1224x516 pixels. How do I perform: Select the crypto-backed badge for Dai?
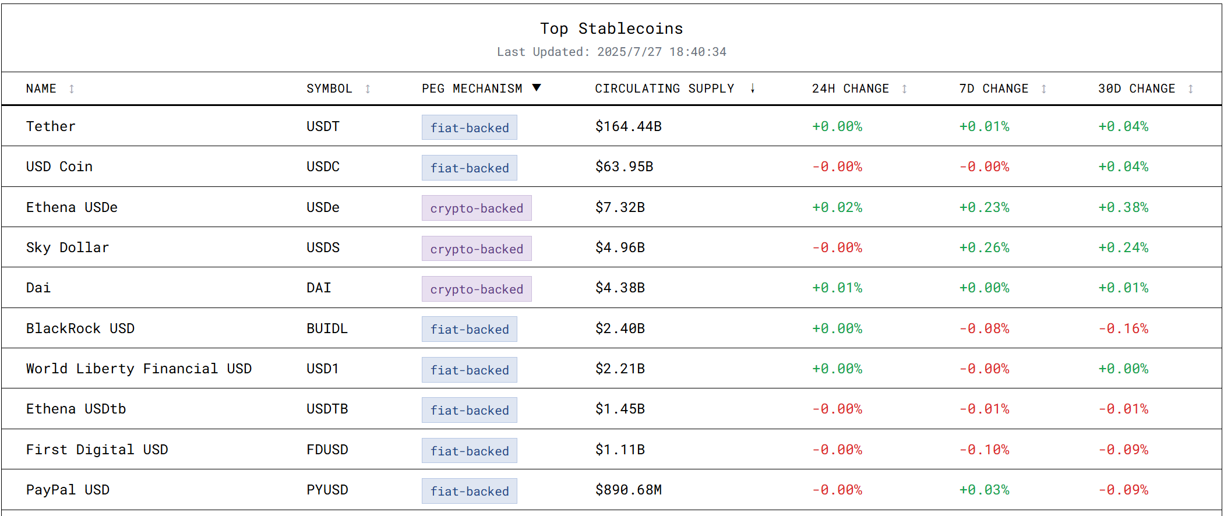[x=476, y=289]
